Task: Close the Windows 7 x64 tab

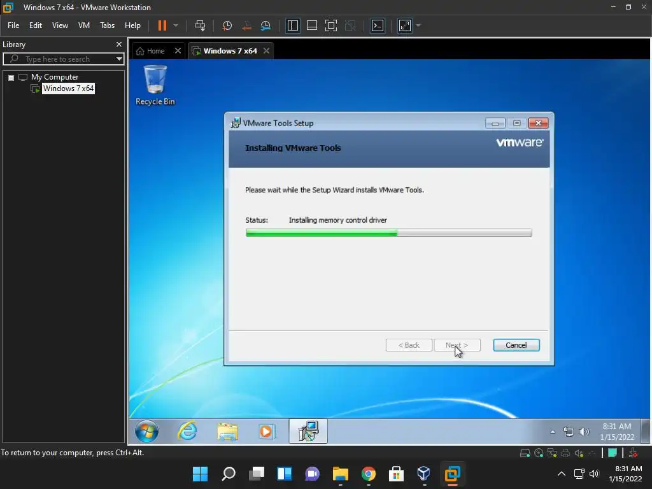Action: coord(267,51)
